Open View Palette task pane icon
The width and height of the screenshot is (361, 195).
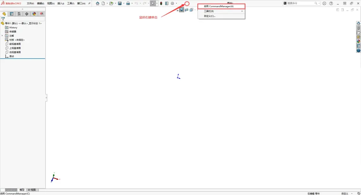359,37
